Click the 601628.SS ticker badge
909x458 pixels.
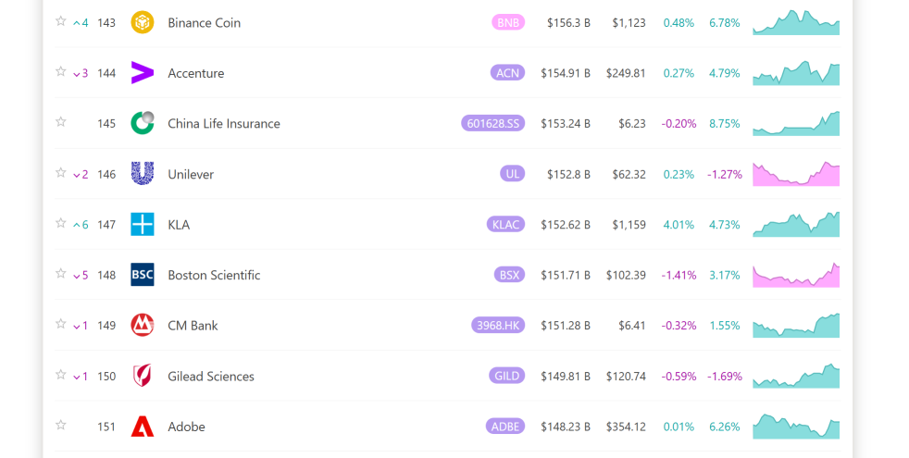click(492, 123)
